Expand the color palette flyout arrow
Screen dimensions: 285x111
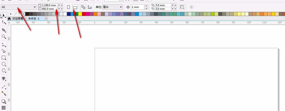point(11,14)
